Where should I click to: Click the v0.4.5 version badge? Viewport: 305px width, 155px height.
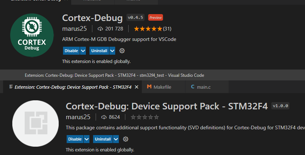click(x=135, y=17)
